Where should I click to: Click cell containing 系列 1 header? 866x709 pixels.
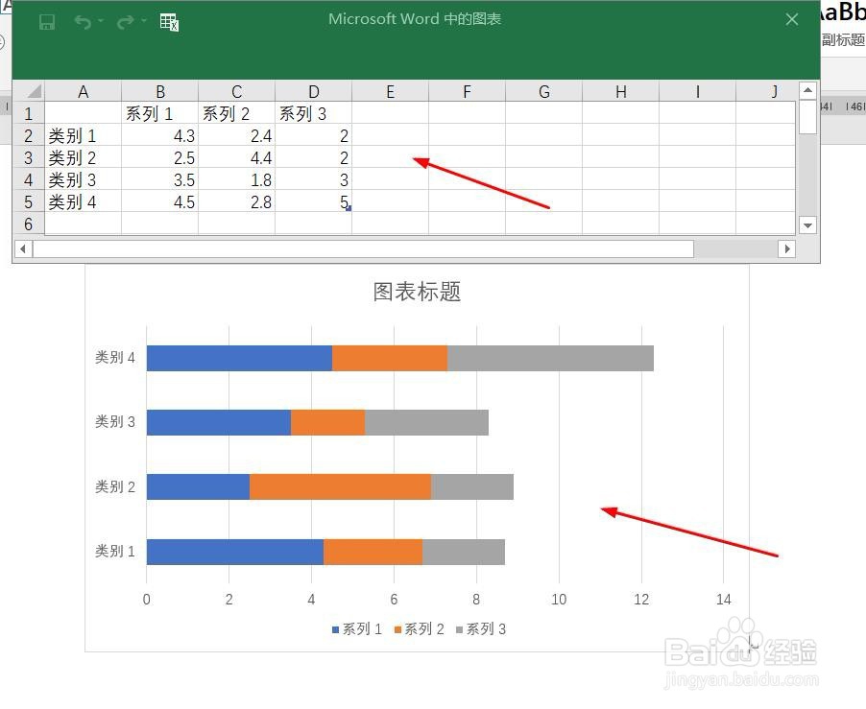click(x=159, y=113)
